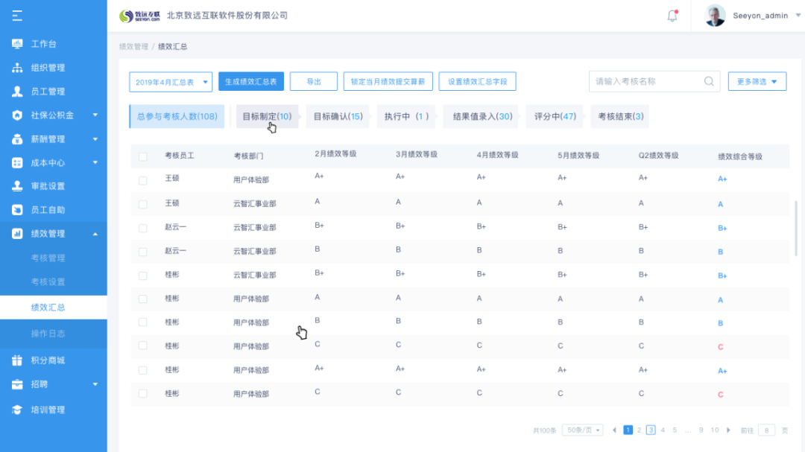Viewport: 805px width, 452px height.
Task: Click the 绩效管理 chart icon
Action: [17, 233]
